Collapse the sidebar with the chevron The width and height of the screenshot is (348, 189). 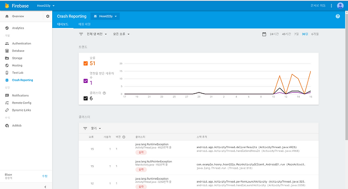click(45, 187)
